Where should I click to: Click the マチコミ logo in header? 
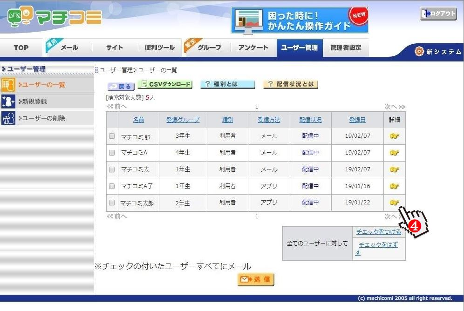(55, 18)
